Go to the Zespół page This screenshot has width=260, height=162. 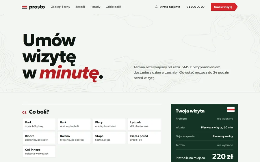(x=80, y=7)
